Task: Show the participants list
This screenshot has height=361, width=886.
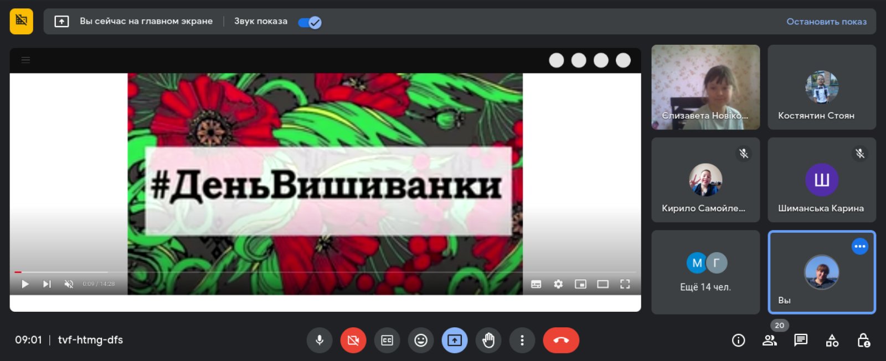Action: 770,341
